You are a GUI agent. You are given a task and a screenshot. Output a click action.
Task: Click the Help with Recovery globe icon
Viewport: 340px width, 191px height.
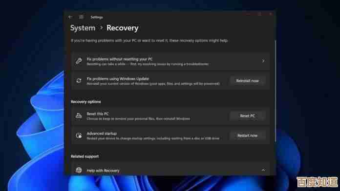pyautogui.click(x=79, y=170)
